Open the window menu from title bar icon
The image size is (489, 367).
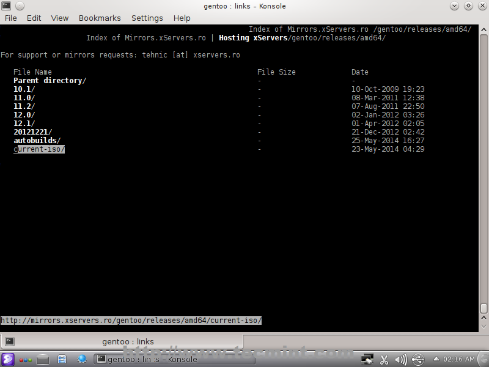(6, 6)
